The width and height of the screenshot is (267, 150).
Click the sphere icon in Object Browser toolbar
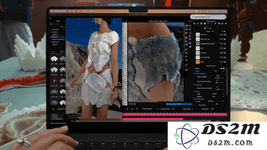(205, 24)
